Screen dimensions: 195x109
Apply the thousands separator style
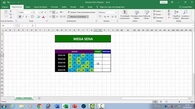[108, 17]
